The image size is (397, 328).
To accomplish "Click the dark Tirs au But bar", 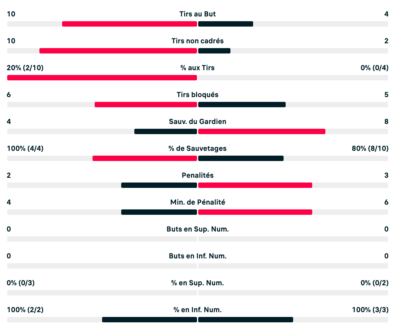I will 226,24.
